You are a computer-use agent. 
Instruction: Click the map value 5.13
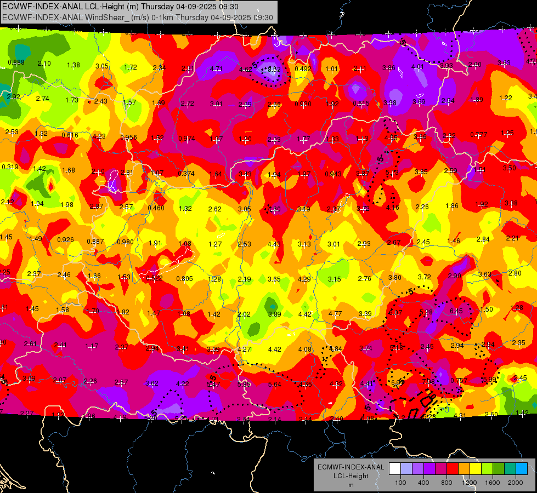tap(392, 173)
